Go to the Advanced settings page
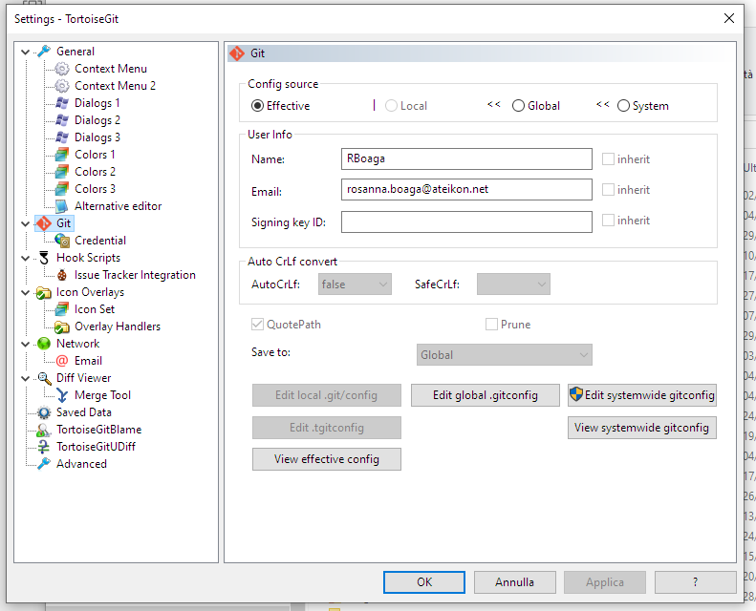 [x=81, y=464]
